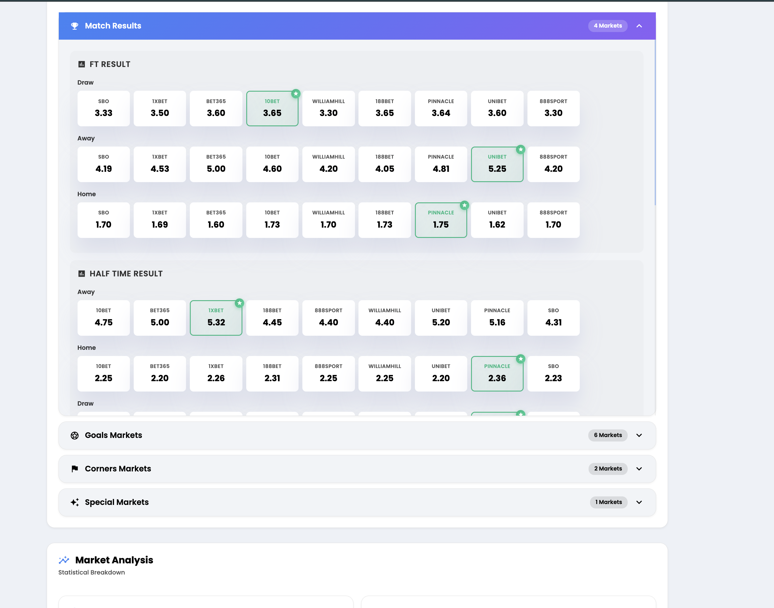Click the soccer ball icon on Goals Markets
This screenshot has height=608, width=774.
pyautogui.click(x=74, y=435)
